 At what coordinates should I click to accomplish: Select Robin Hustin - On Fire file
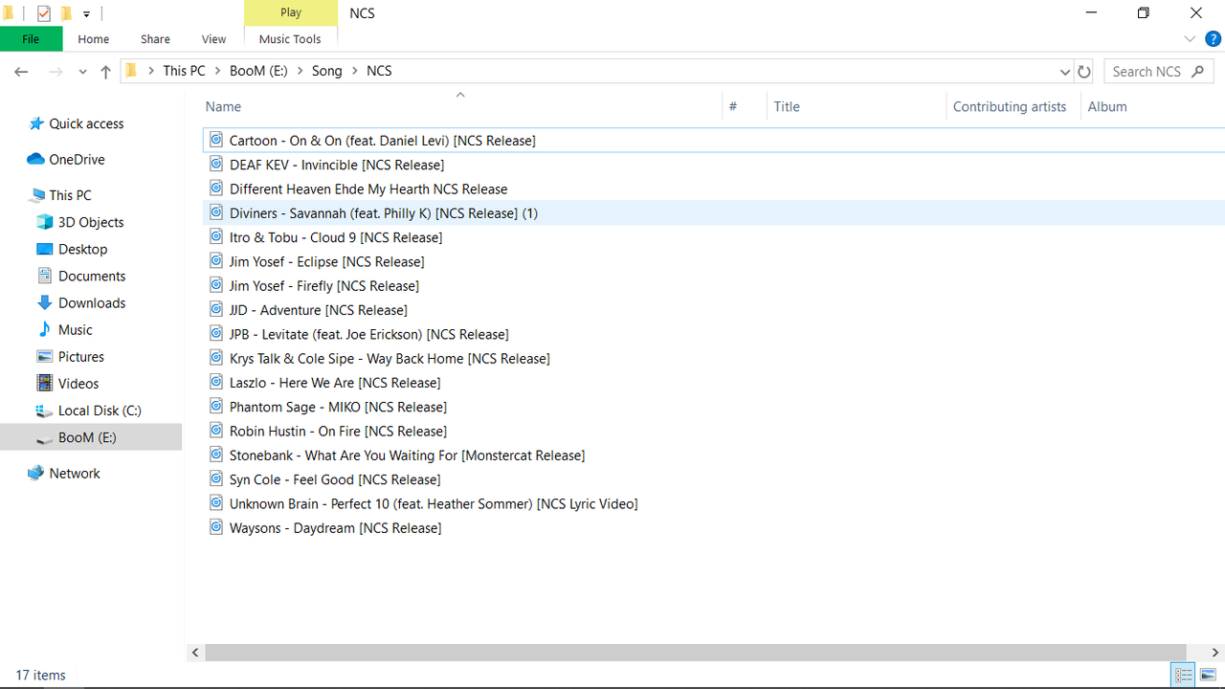338,431
